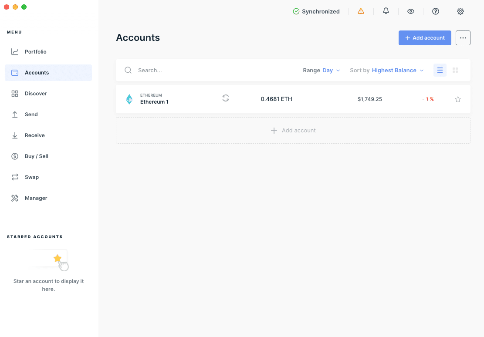Click the dashed Add account placeholder
This screenshot has height=337, width=484.
coord(293,131)
